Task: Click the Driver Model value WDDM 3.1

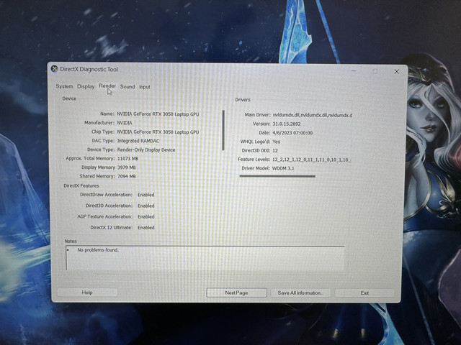Action: pos(283,168)
